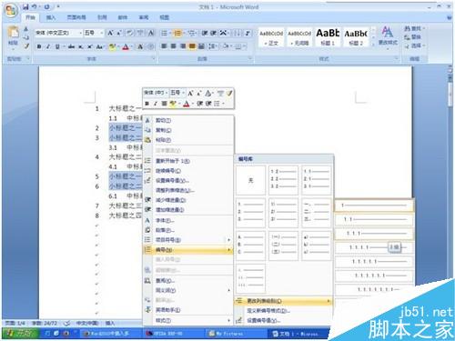Open ribbon font name combo box
The image size is (455, 341).
pyautogui.click(x=58, y=33)
